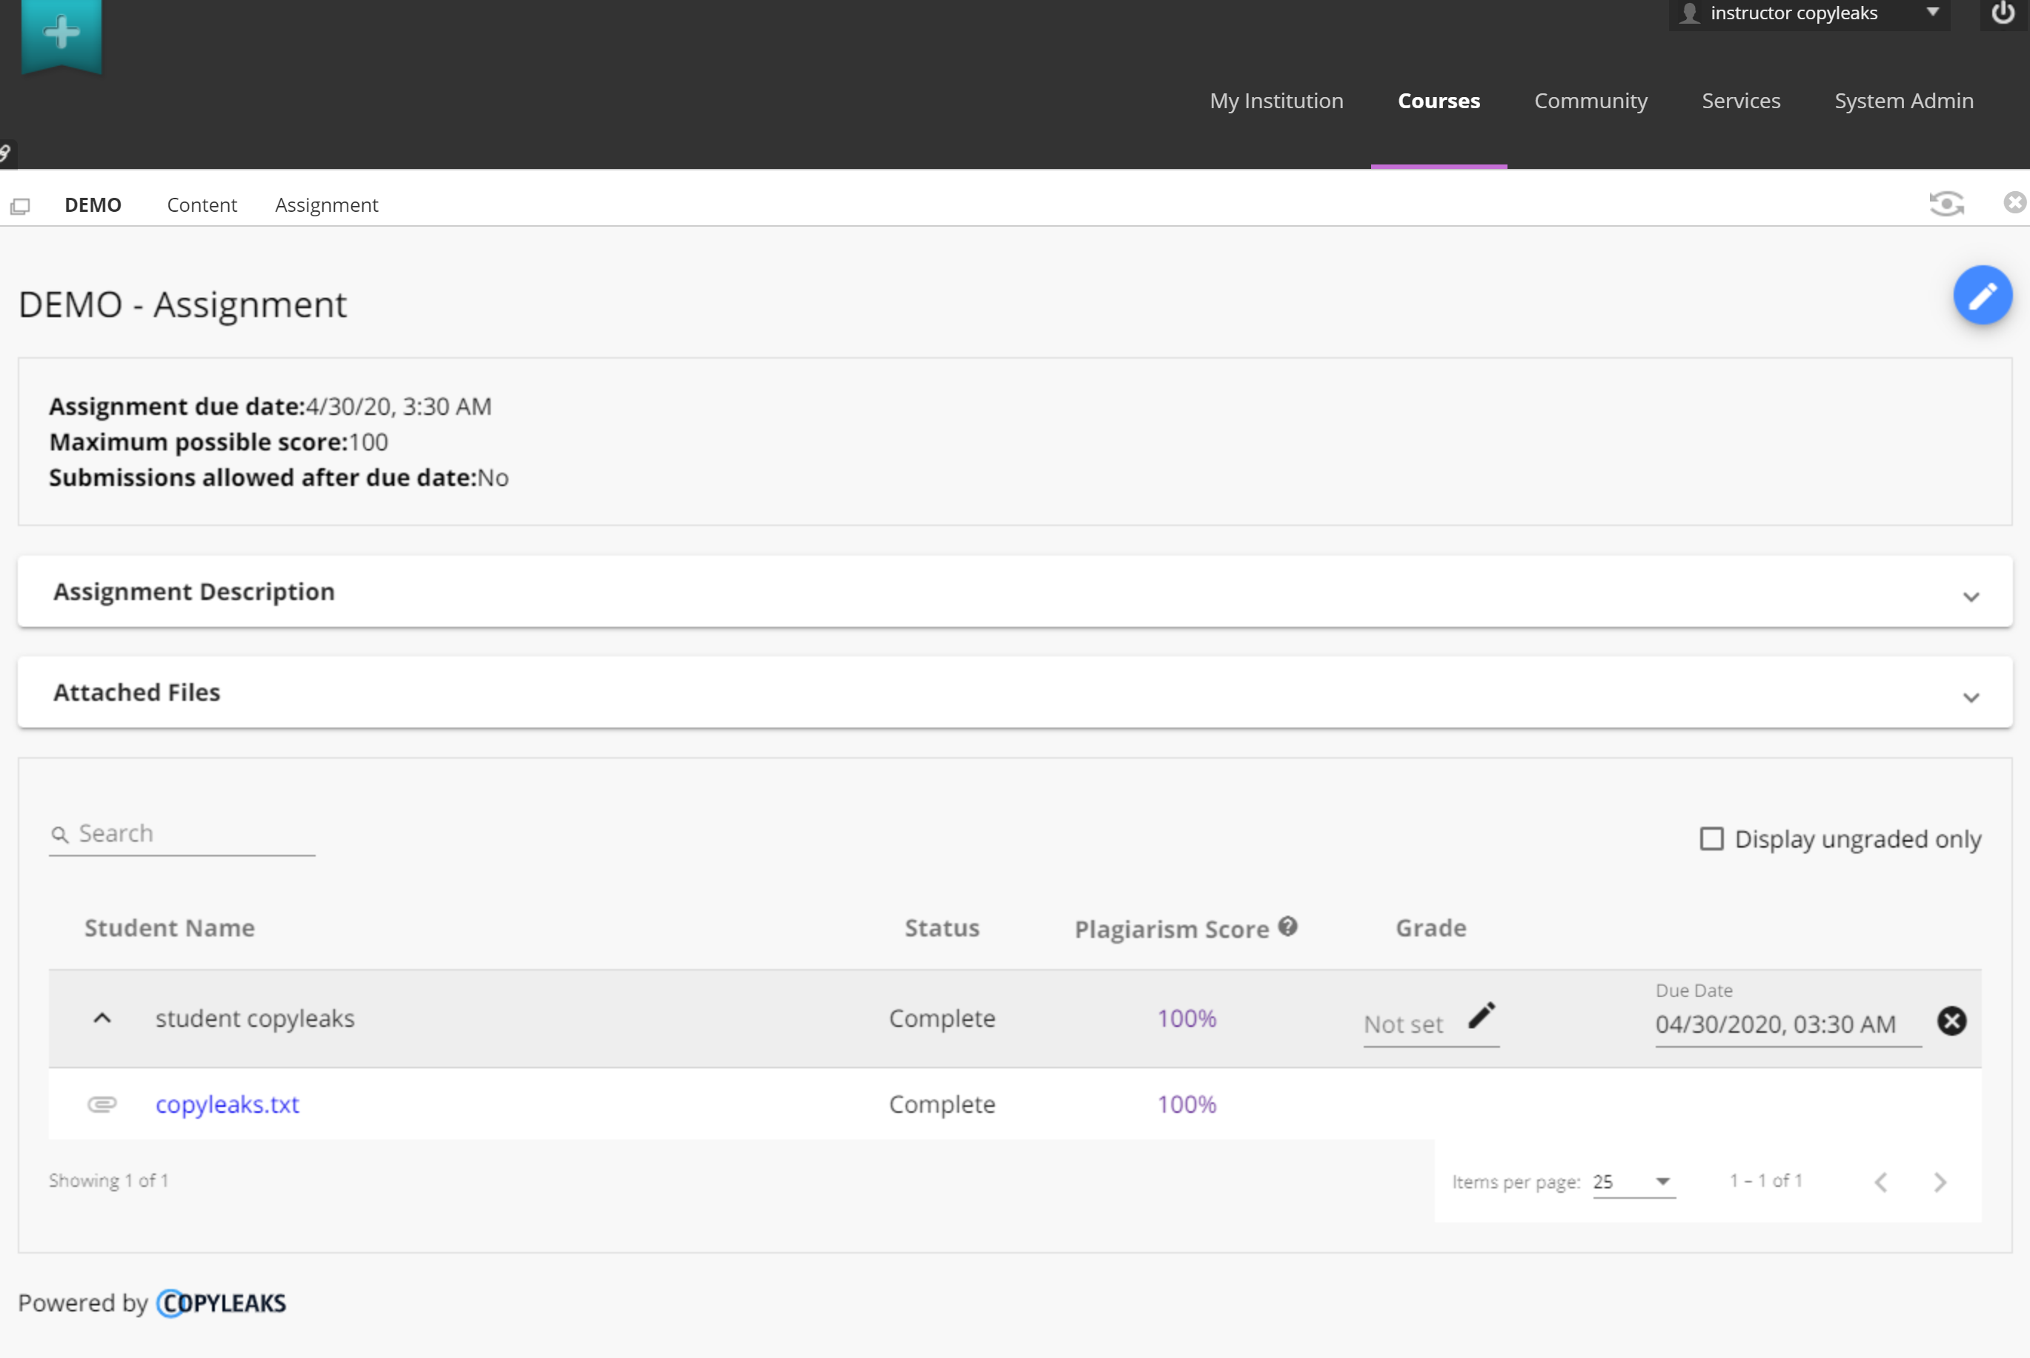This screenshot has height=1358, width=2030.
Task: Select the Courses tab
Action: 1439,101
